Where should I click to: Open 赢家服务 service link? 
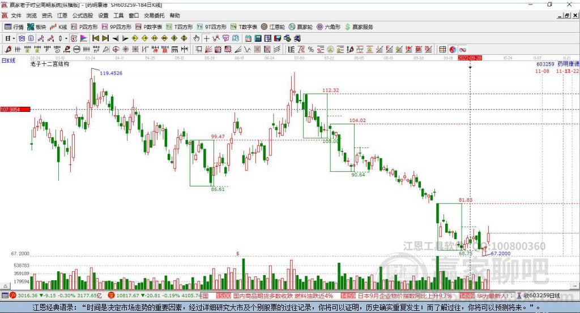[x=359, y=27]
